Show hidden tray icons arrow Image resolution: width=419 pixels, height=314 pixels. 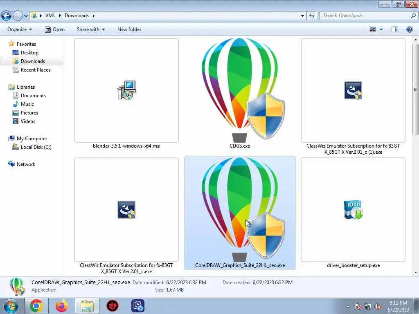(x=348, y=306)
